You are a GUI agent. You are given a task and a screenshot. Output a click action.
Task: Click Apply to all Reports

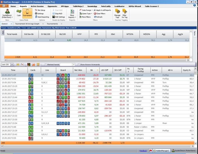[x=102, y=10]
